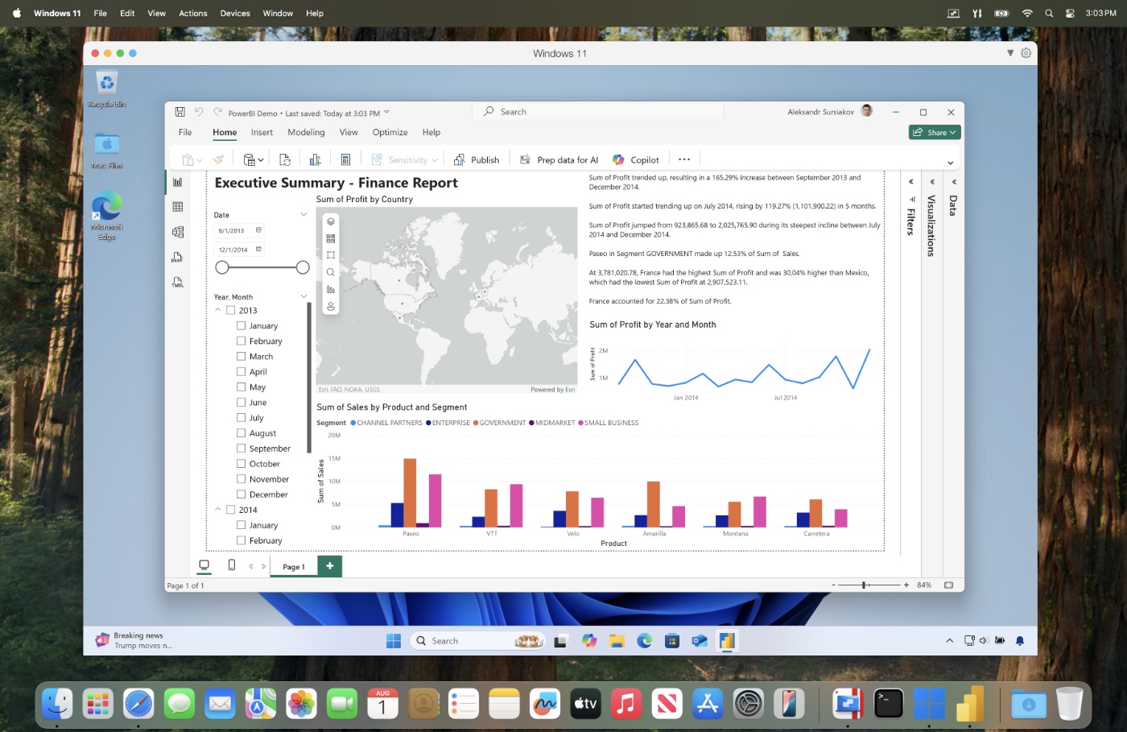The image size is (1127, 732).
Task: Switch to mobile layout icon
Action: coord(232,565)
